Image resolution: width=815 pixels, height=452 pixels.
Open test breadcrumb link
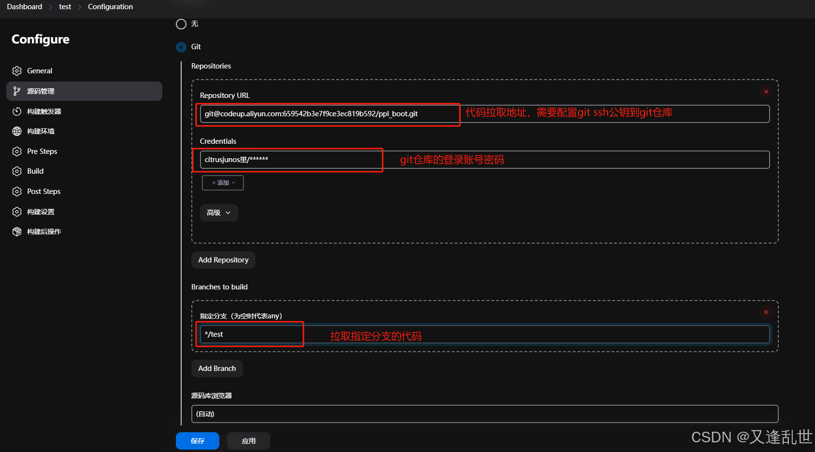click(65, 7)
